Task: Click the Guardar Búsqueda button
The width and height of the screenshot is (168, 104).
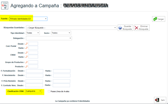Action: (x=125, y=28)
